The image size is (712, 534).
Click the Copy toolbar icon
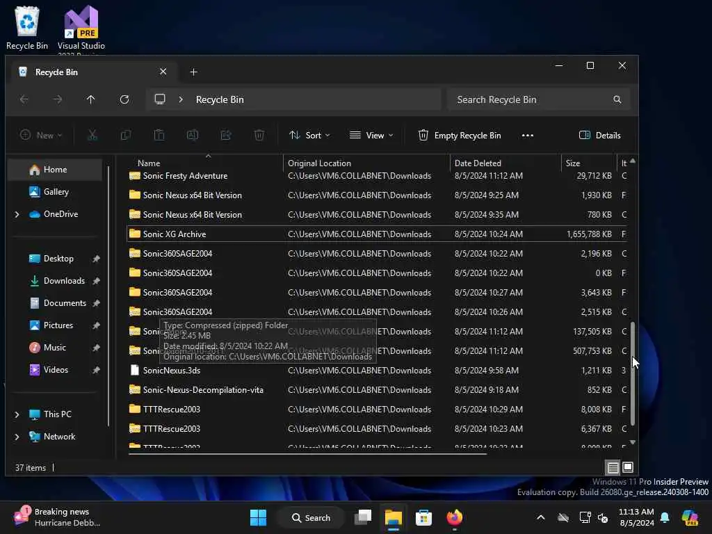tap(126, 136)
